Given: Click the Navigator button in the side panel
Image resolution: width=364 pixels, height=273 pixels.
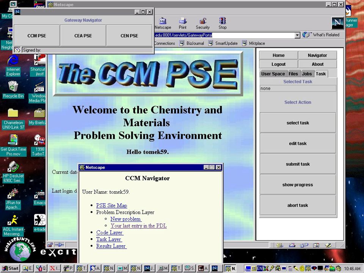Looking at the screenshot, I should tap(317, 55).
